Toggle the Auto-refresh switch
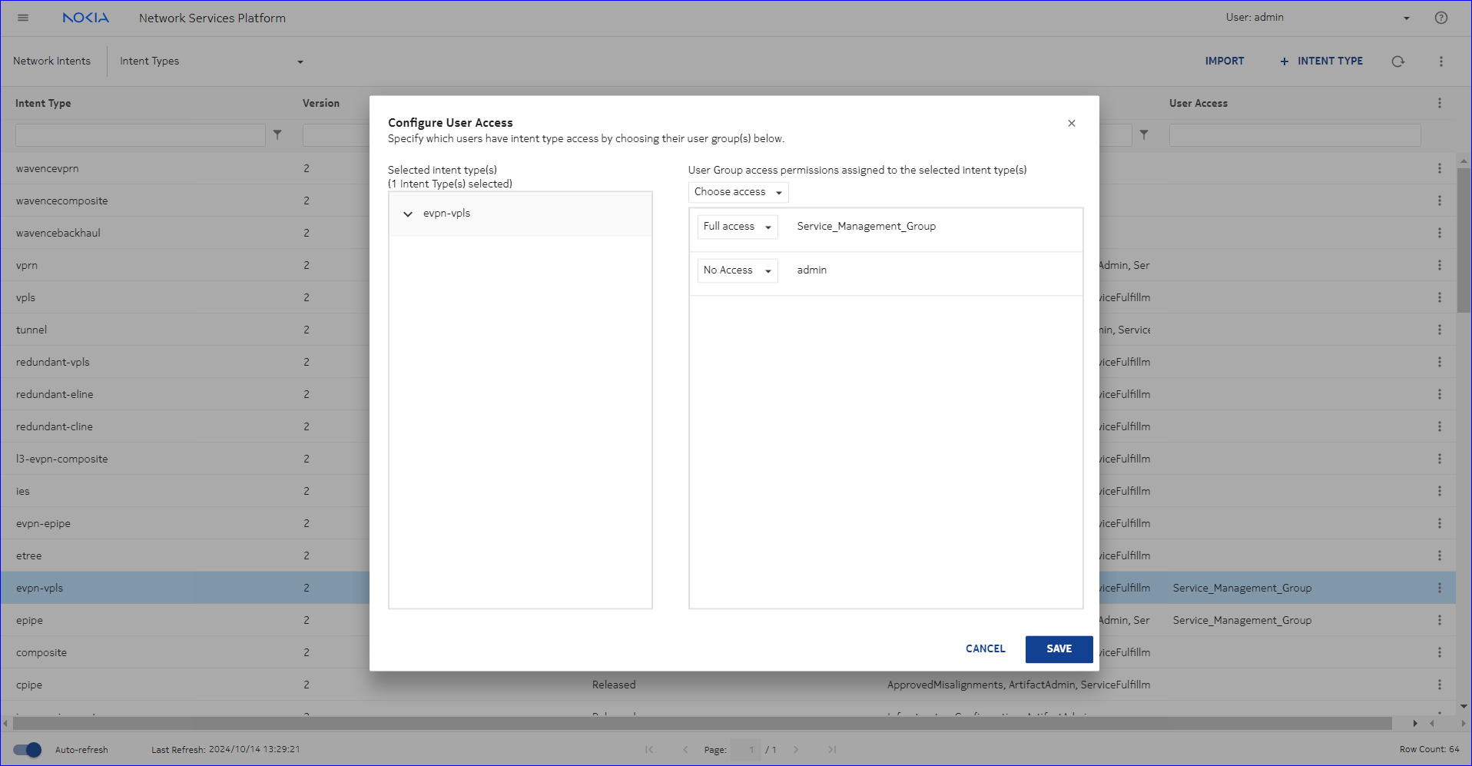 (28, 749)
